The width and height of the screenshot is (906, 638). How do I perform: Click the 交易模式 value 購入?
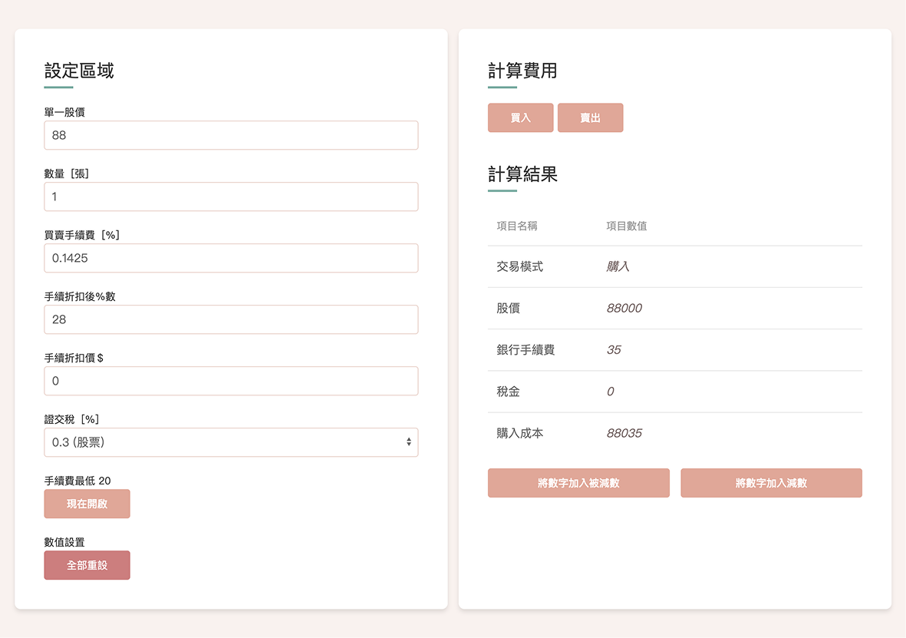coord(618,267)
